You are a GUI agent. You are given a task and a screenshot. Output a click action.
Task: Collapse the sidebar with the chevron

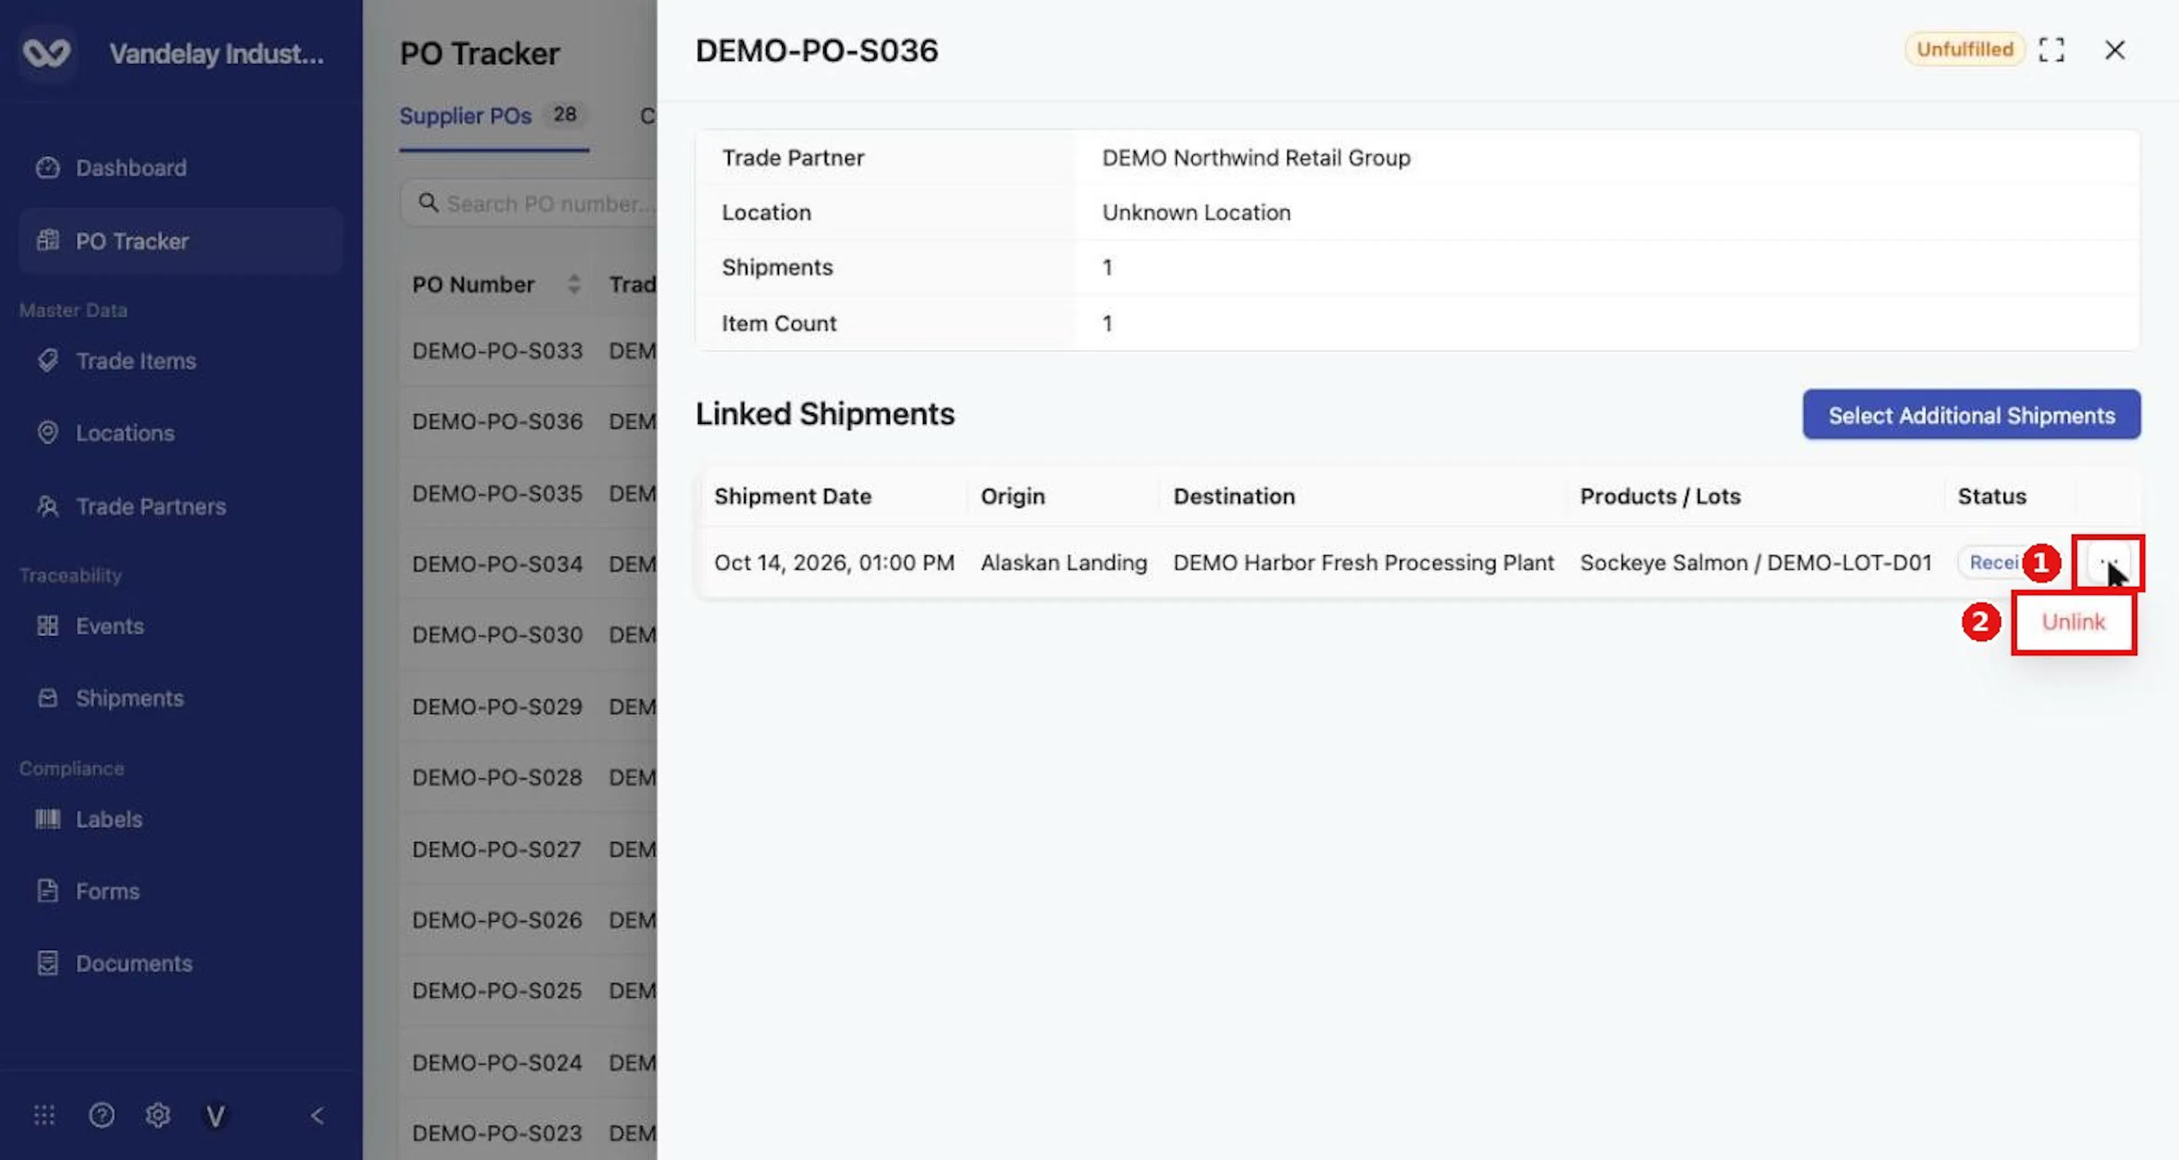317,1116
